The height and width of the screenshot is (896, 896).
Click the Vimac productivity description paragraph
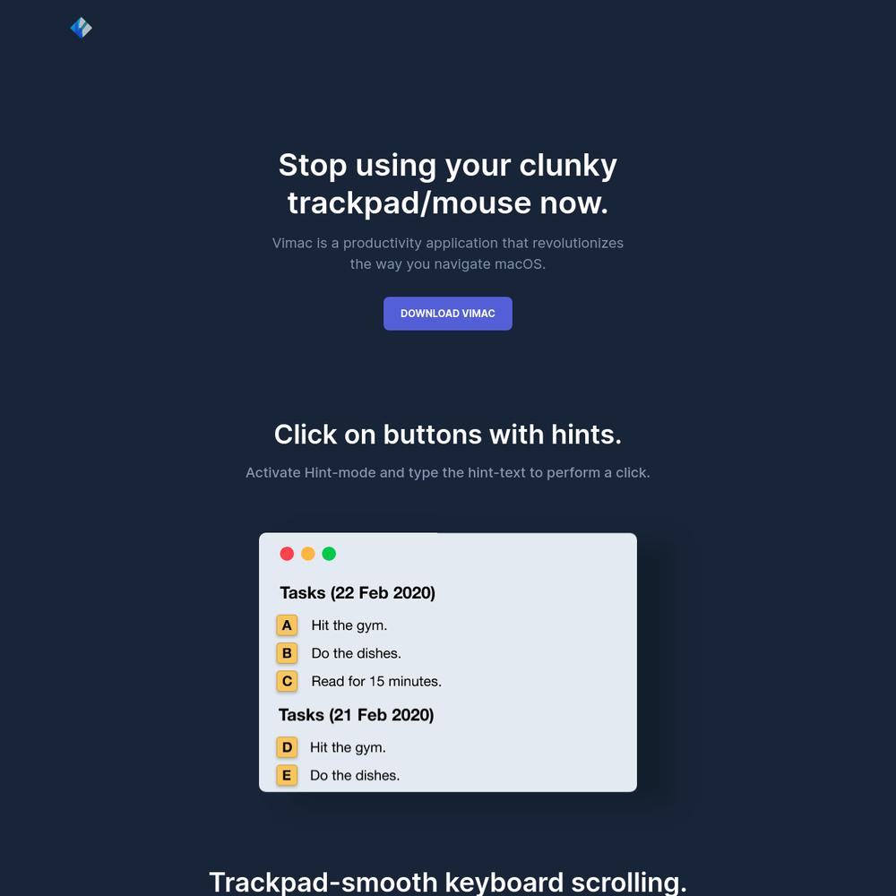[447, 254]
